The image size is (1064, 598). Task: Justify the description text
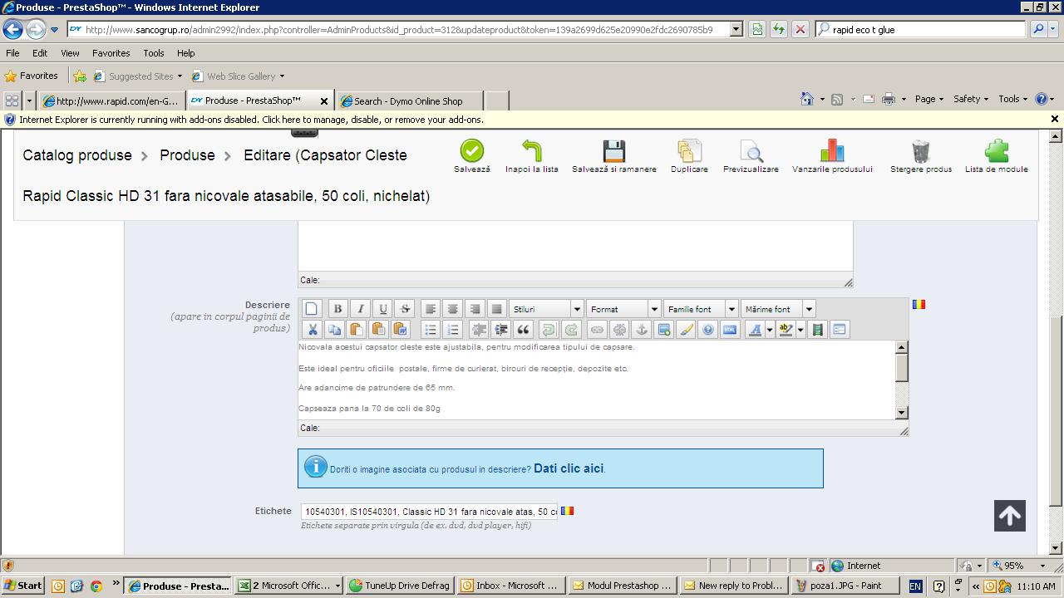point(496,309)
